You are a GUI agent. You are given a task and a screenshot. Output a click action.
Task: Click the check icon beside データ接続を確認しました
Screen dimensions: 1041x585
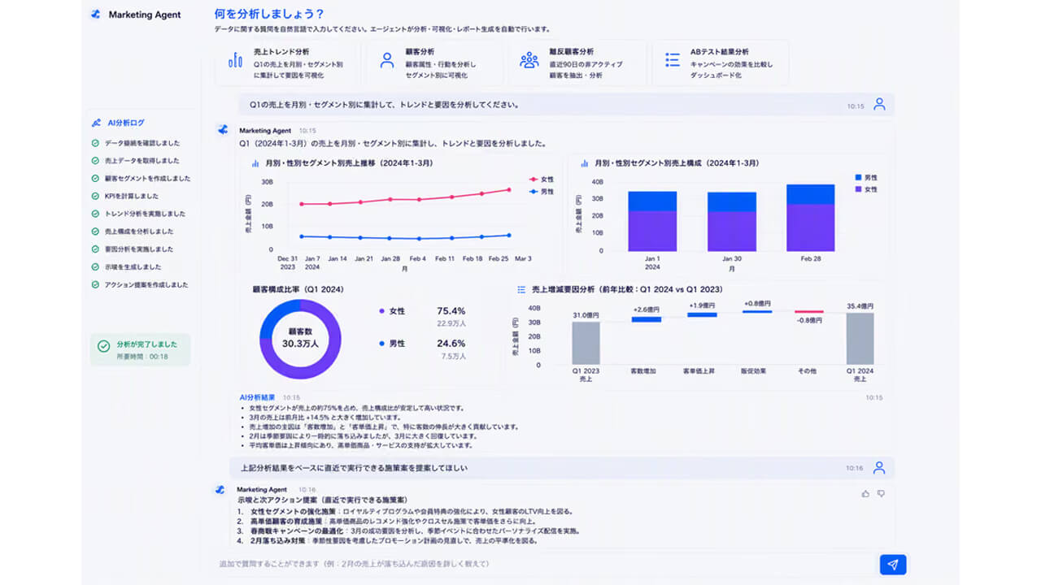tap(95, 143)
